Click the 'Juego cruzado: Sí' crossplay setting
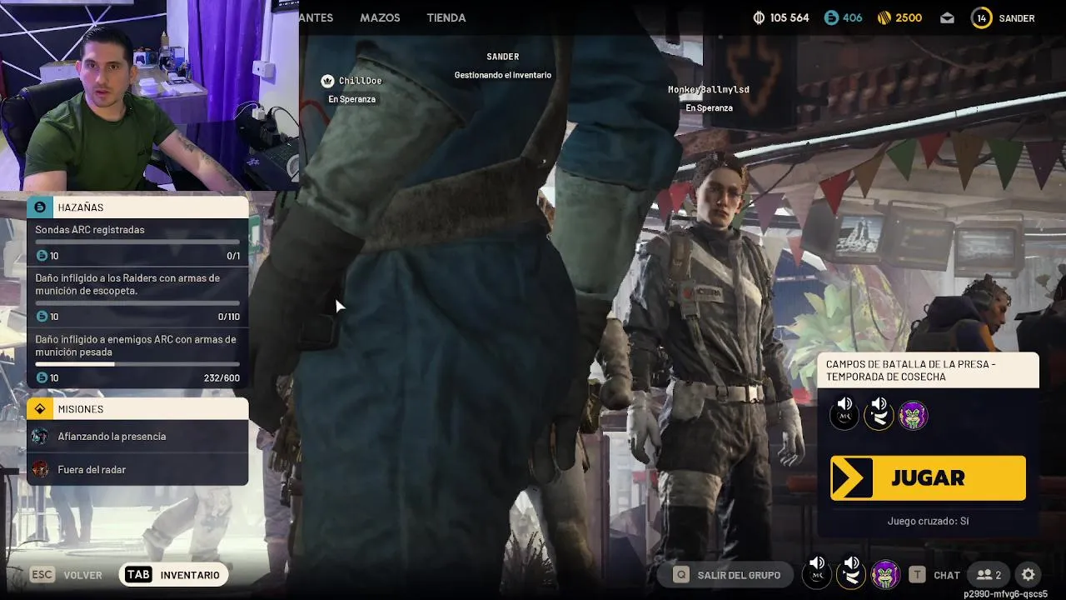This screenshot has width=1066, height=600. (928, 521)
